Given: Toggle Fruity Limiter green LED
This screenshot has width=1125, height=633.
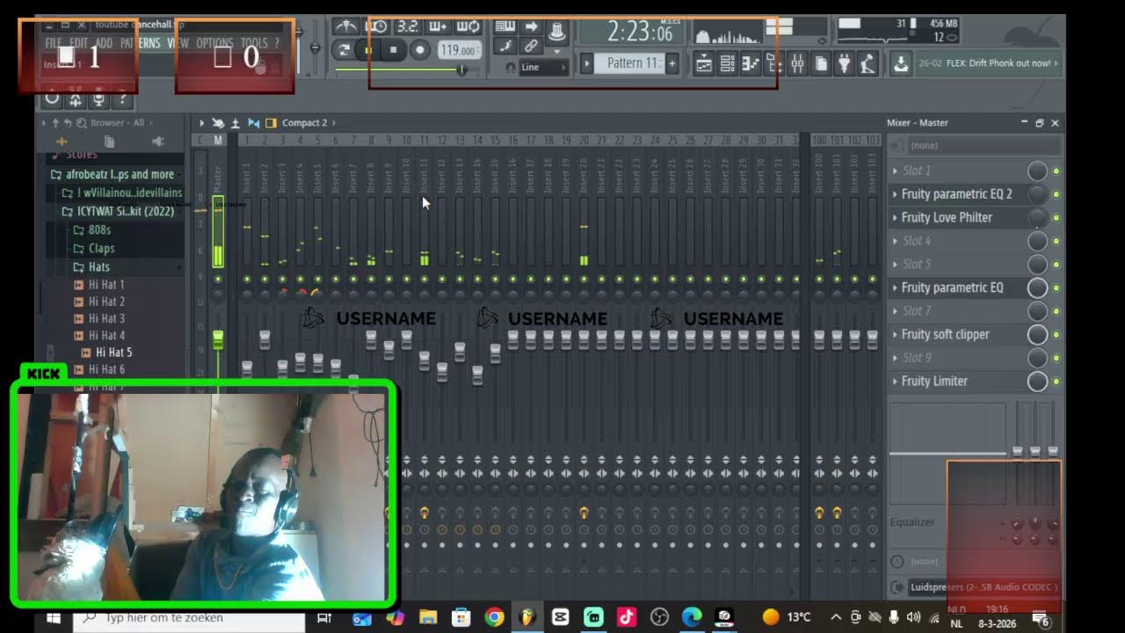Looking at the screenshot, I should tap(1056, 382).
